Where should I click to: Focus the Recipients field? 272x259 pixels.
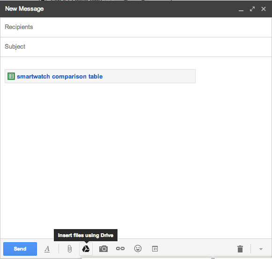tap(136, 27)
